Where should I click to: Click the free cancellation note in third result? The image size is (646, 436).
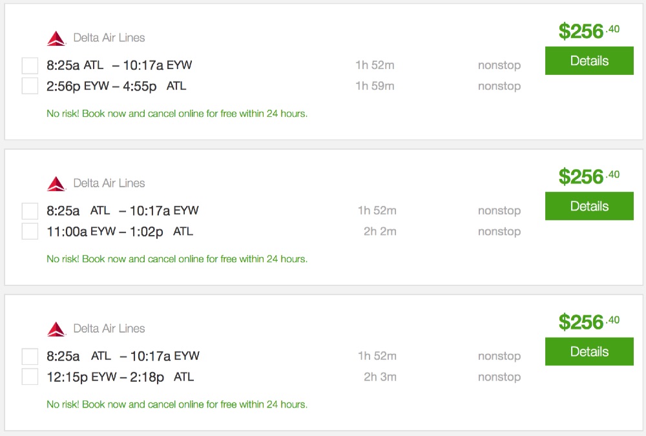click(x=177, y=404)
